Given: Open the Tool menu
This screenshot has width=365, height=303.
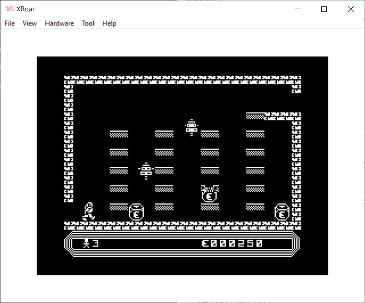Looking at the screenshot, I should (88, 23).
